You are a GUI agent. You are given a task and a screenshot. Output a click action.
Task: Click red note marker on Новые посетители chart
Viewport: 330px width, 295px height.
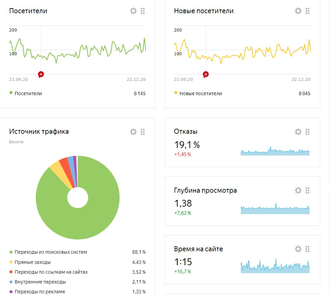coord(206,74)
